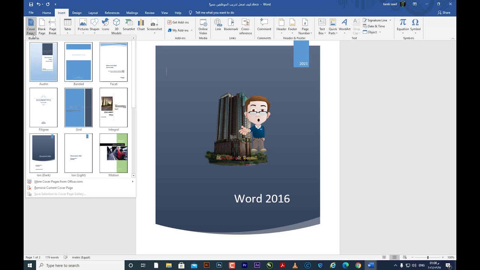This screenshot has width=480, height=270.
Task: Open the File tab
Action: point(31,13)
